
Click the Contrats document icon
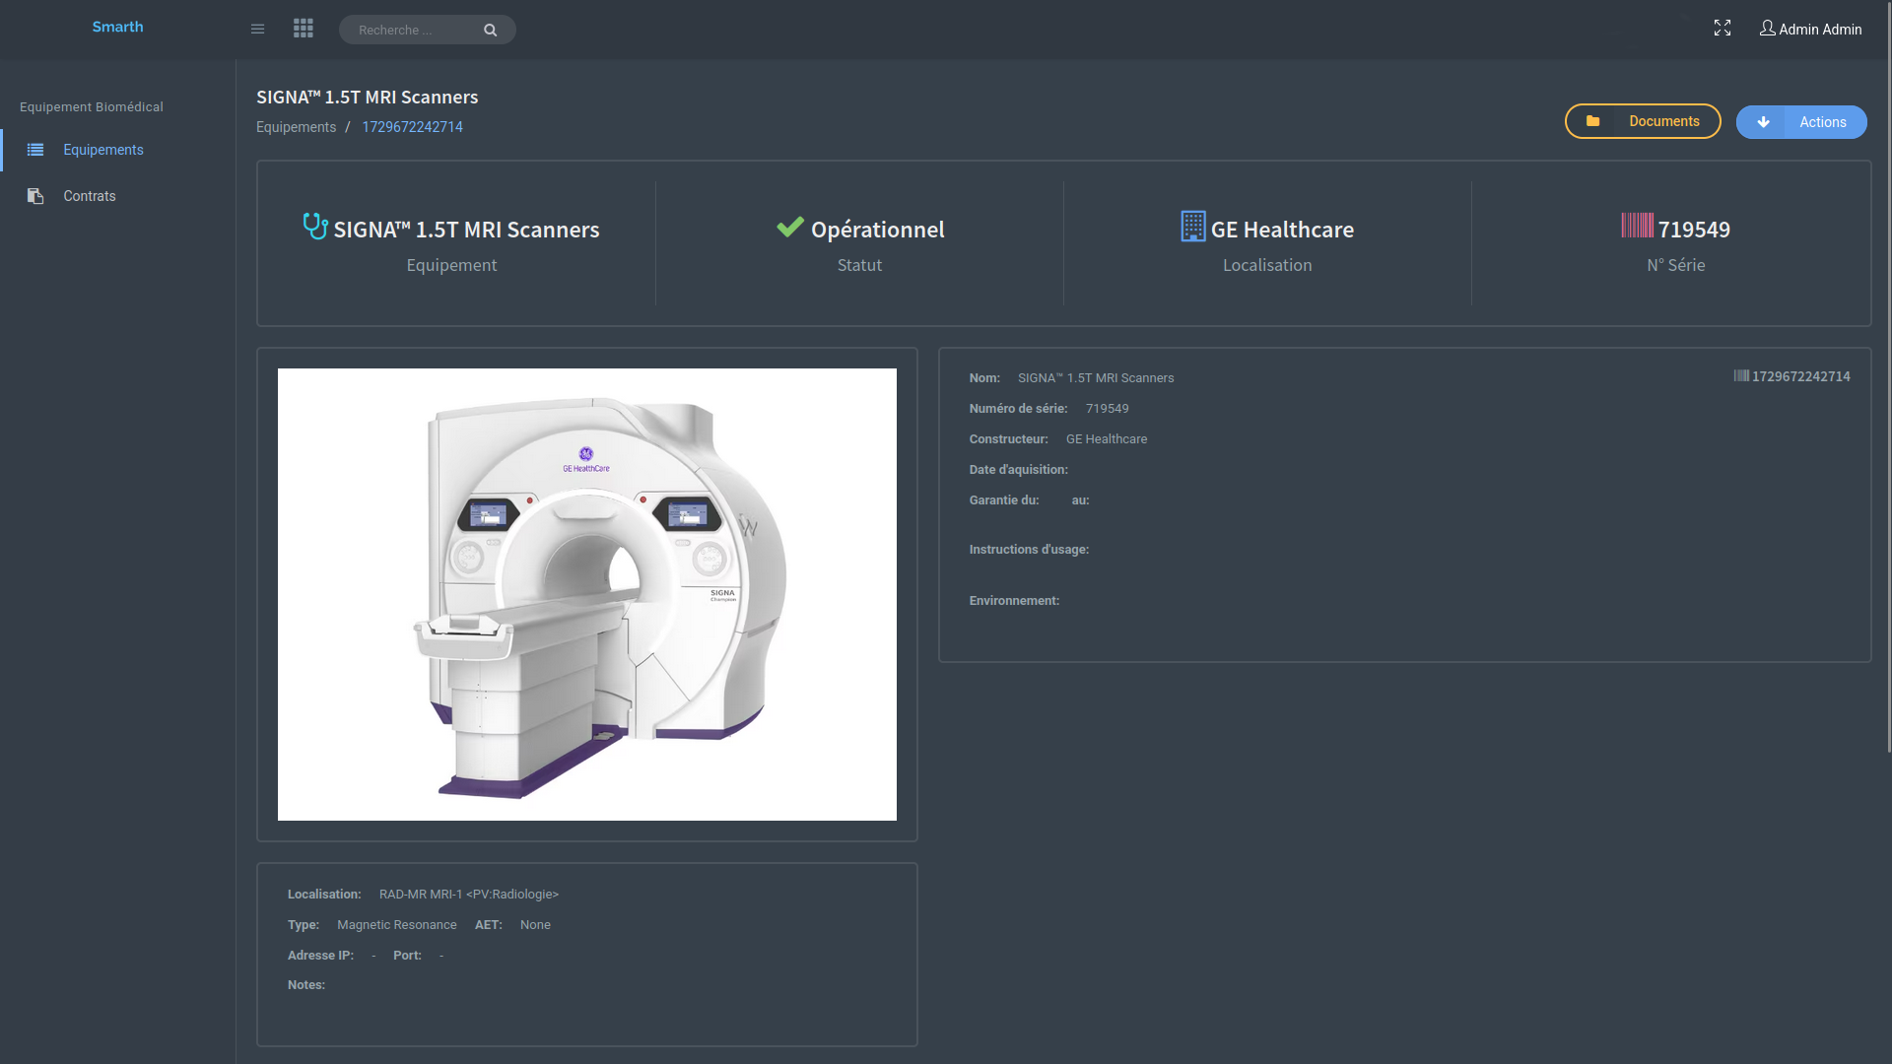[35, 196]
